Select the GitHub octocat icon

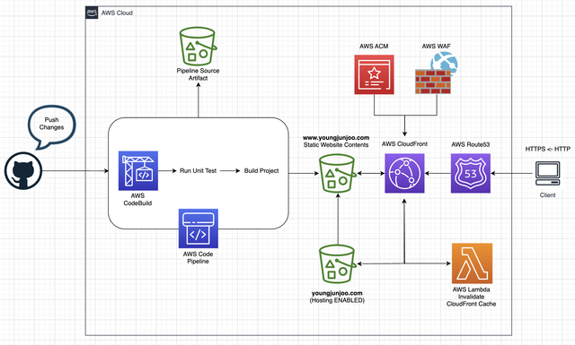23,171
